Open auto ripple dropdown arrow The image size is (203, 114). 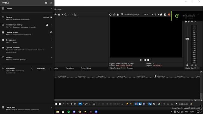(x=147, y=104)
